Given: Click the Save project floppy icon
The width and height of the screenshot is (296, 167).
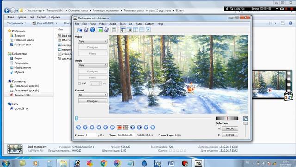Looking at the screenshot, I should 106,30.
